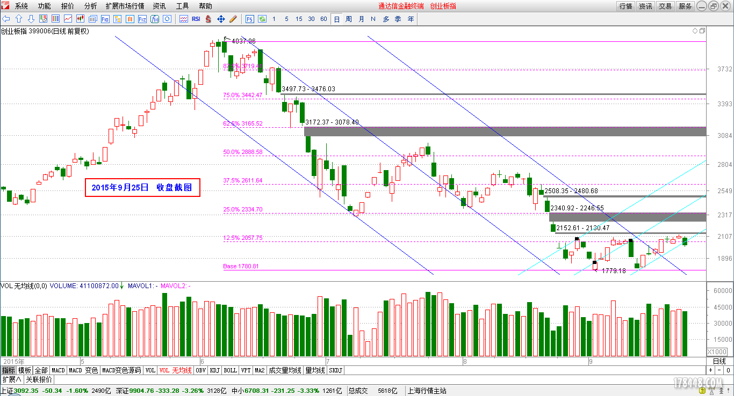
Task: Open the 分析 menu
Action: click(x=91, y=6)
